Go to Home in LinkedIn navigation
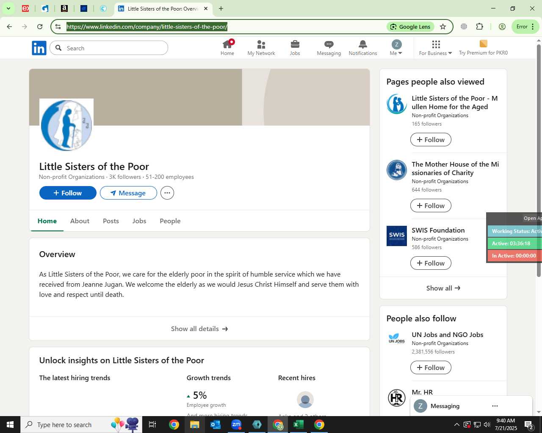The height and width of the screenshot is (433, 542). (227, 48)
